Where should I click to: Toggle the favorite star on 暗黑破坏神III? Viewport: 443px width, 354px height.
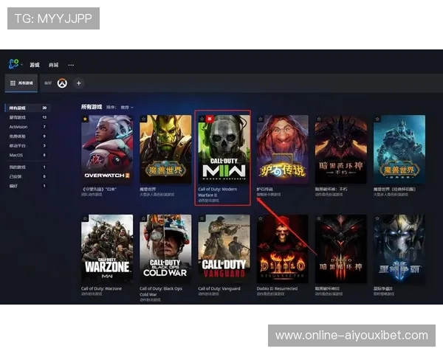319,218
